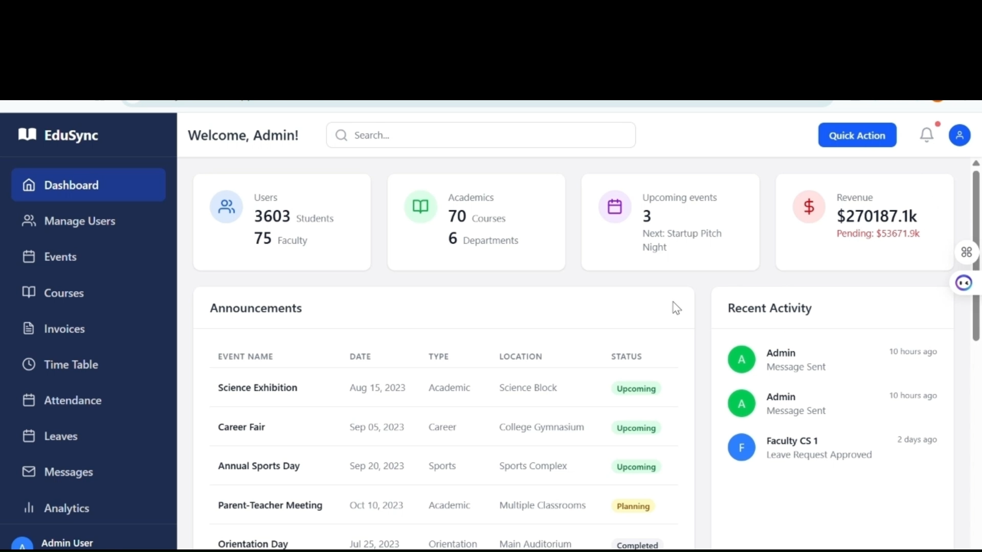Open the user profile avatar icon
982x552 pixels.
click(x=959, y=135)
